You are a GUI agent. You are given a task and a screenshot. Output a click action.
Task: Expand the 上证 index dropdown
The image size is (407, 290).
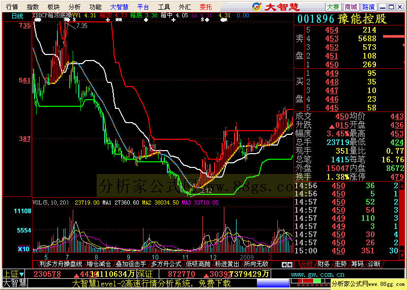[21, 274]
